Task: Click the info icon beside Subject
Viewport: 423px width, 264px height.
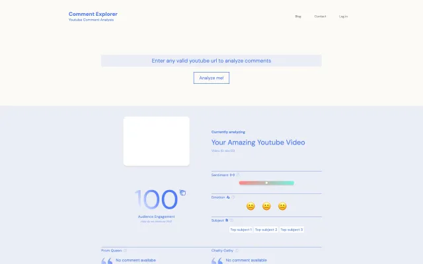Action: pyautogui.click(x=231, y=220)
